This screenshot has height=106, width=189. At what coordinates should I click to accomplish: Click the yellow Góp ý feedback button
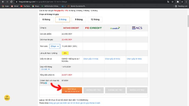point(7,98)
